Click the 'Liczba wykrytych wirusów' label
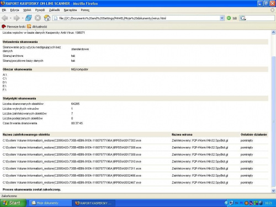The image size is (276, 207). pyautogui.click(x=21, y=109)
